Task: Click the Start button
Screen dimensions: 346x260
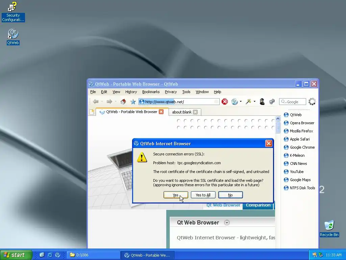Action: (16, 255)
